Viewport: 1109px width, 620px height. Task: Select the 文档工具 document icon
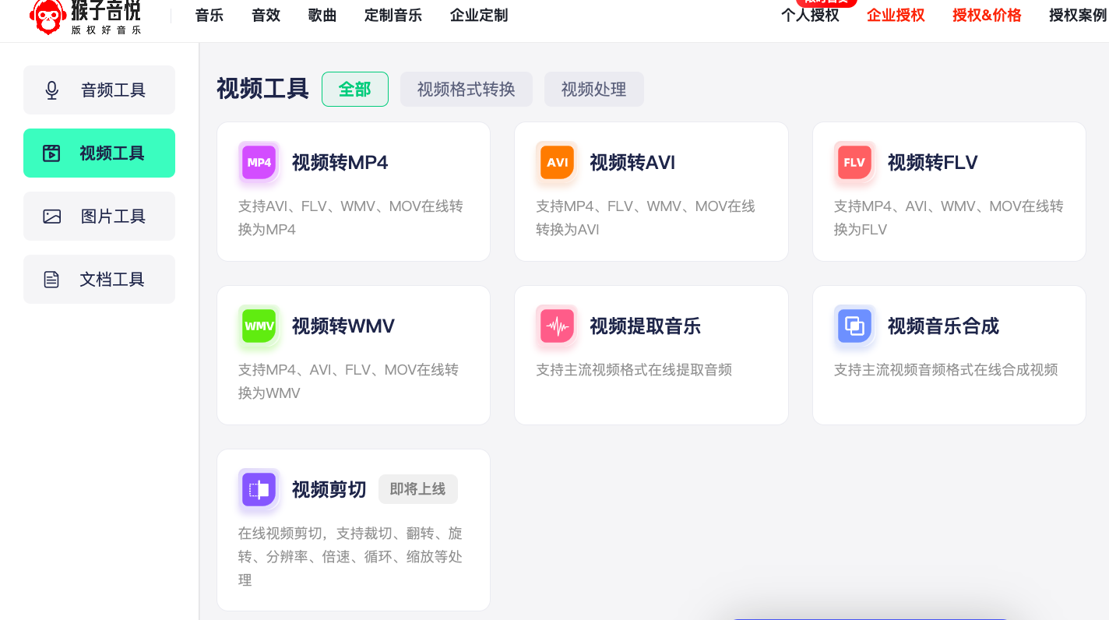[51, 279]
